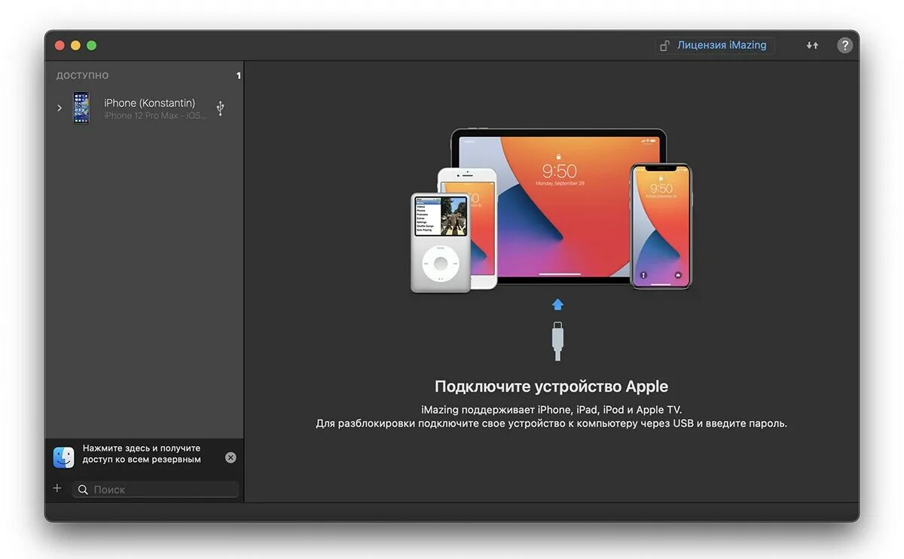904x559 pixels.
Task: Click the lock icon beside Лицензия iMazing
Action: pos(664,46)
